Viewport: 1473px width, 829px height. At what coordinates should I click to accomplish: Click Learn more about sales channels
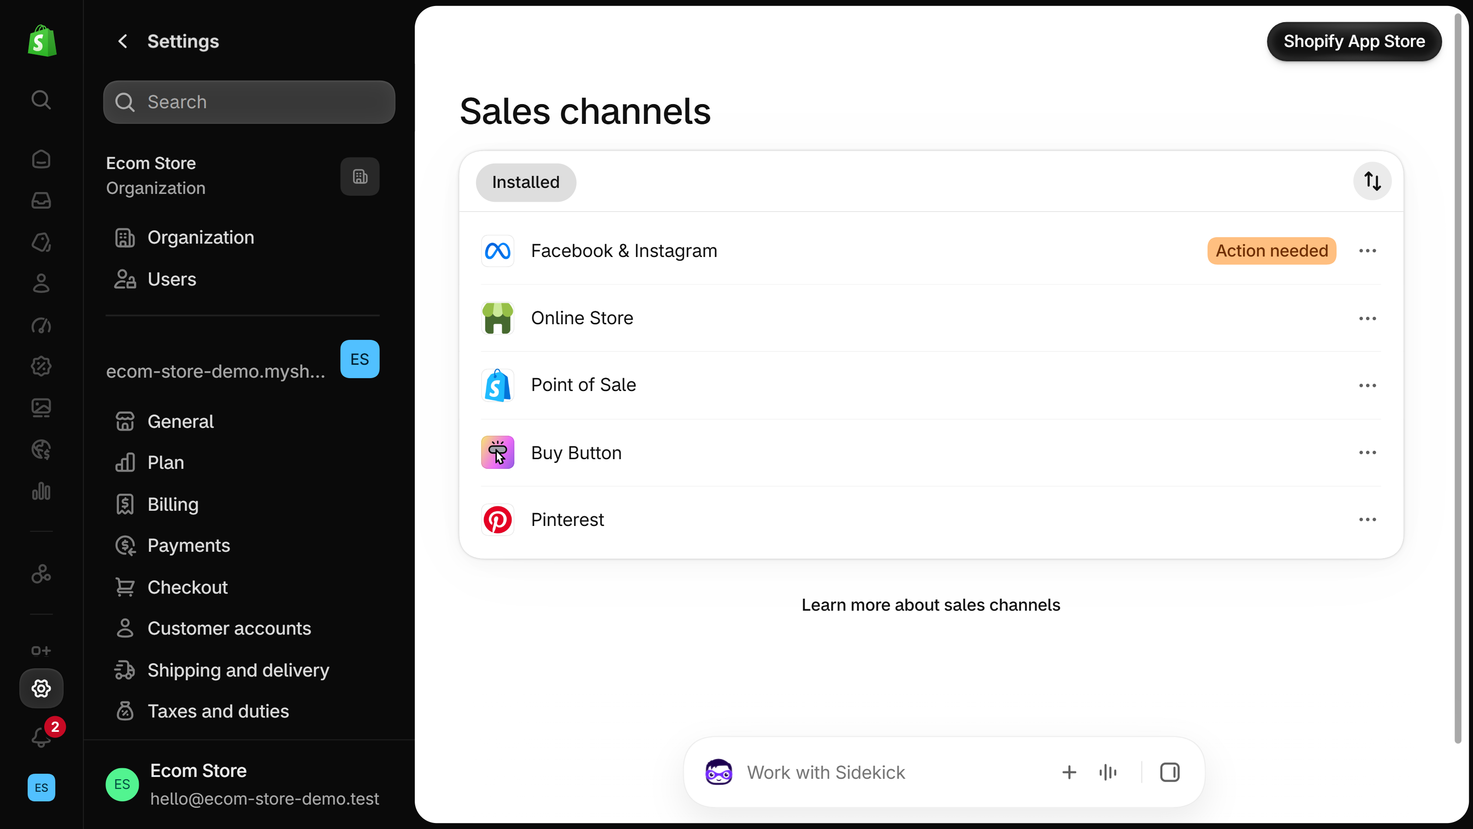[x=931, y=604]
